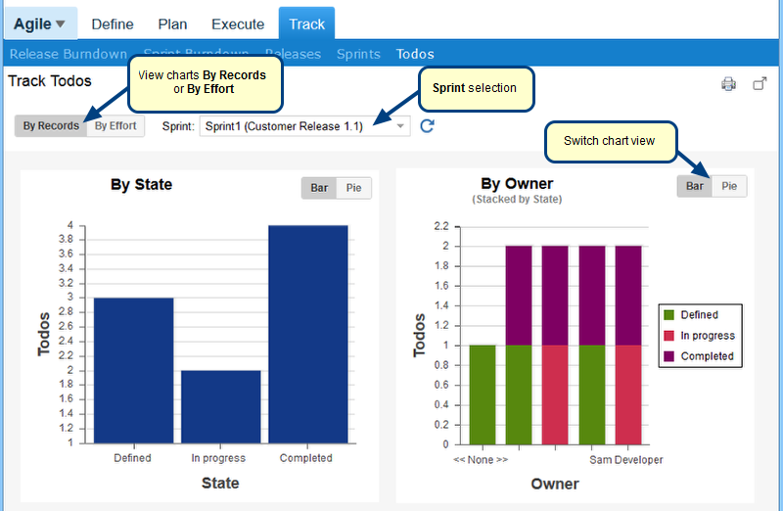Open the Define tab
This screenshot has width=783, height=511.
tap(112, 24)
